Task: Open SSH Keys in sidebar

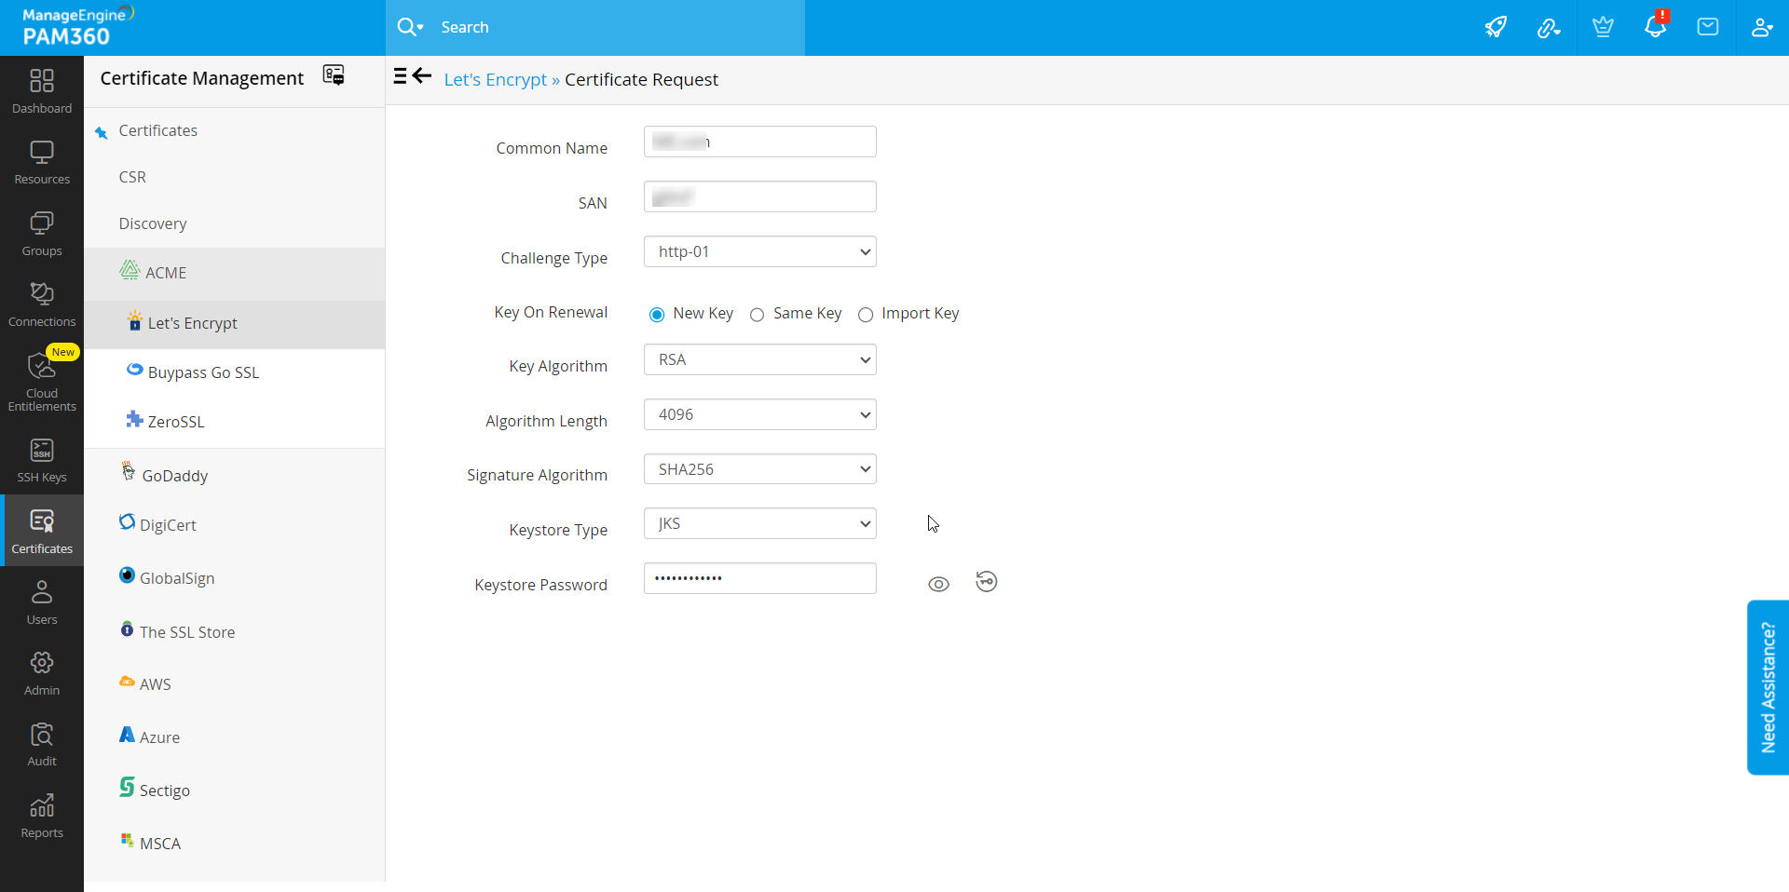Action: pyautogui.click(x=42, y=461)
